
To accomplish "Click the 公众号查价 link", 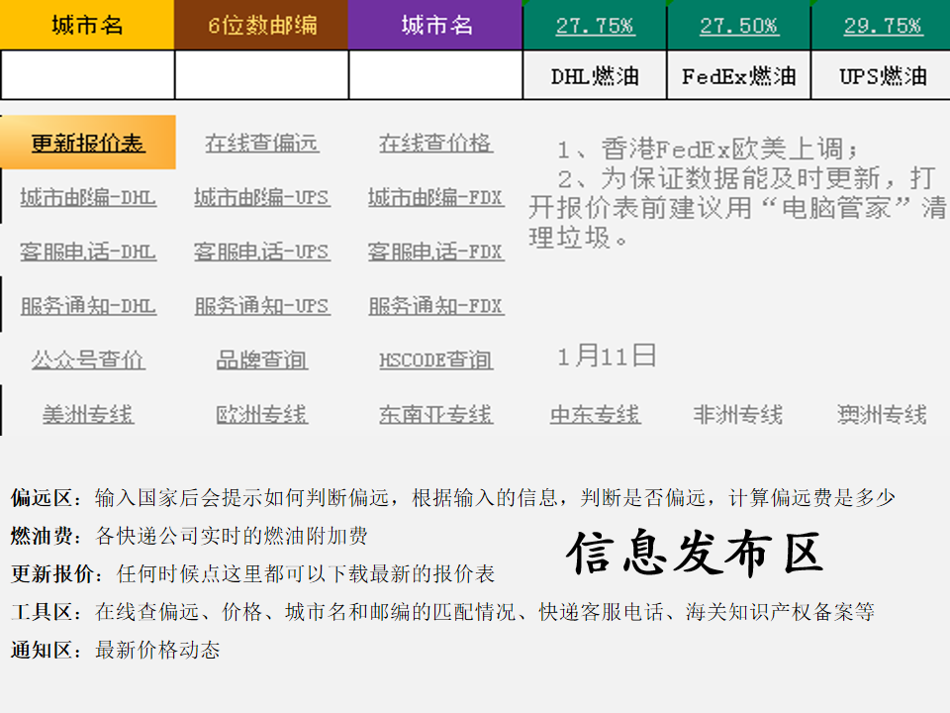I will pyautogui.click(x=88, y=359).
